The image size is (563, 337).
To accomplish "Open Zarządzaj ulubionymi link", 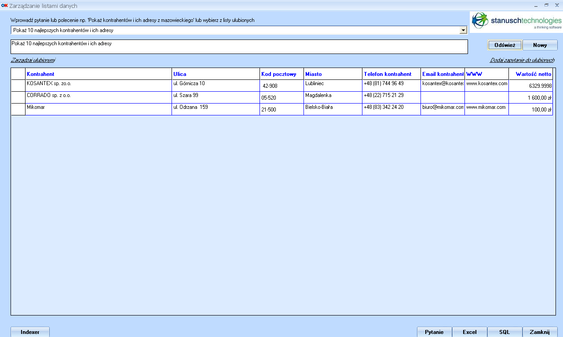I will pyautogui.click(x=33, y=60).
